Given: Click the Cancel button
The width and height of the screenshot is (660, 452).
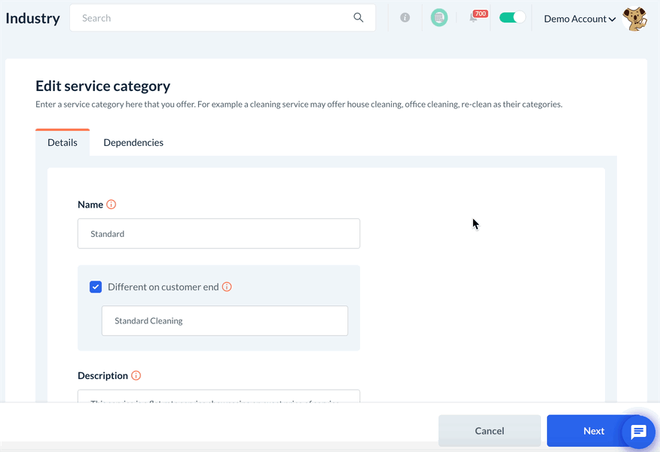Looking at the screenshot, I should [x=490, y=431].
